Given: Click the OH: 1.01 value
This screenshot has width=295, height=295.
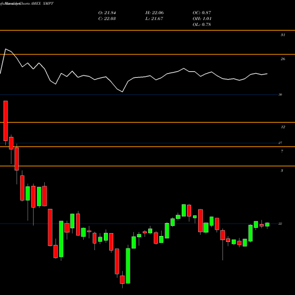Looking at the screenshot, I should (x=202, y=19).
